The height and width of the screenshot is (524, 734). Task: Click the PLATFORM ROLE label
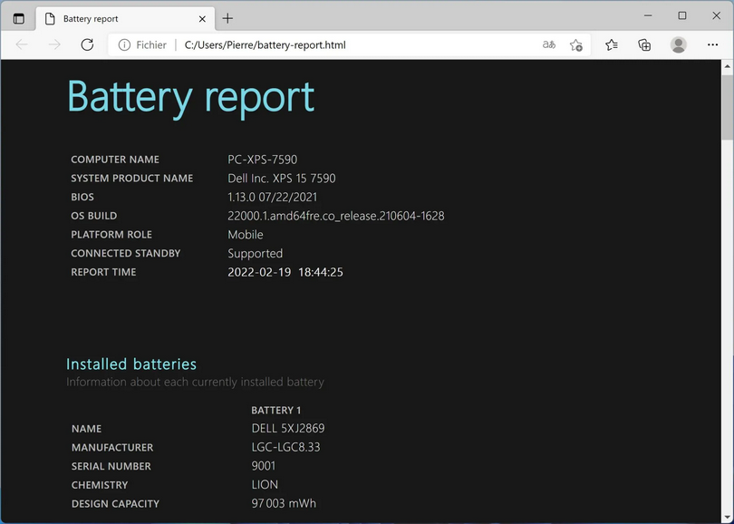111,235
